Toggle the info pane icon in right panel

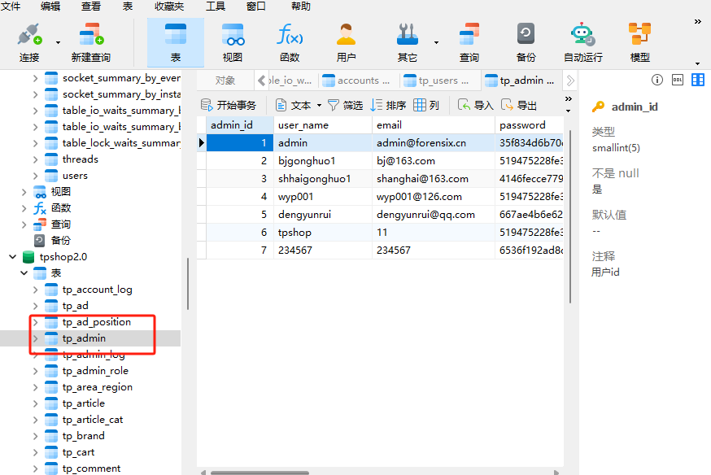click(657, 80)
